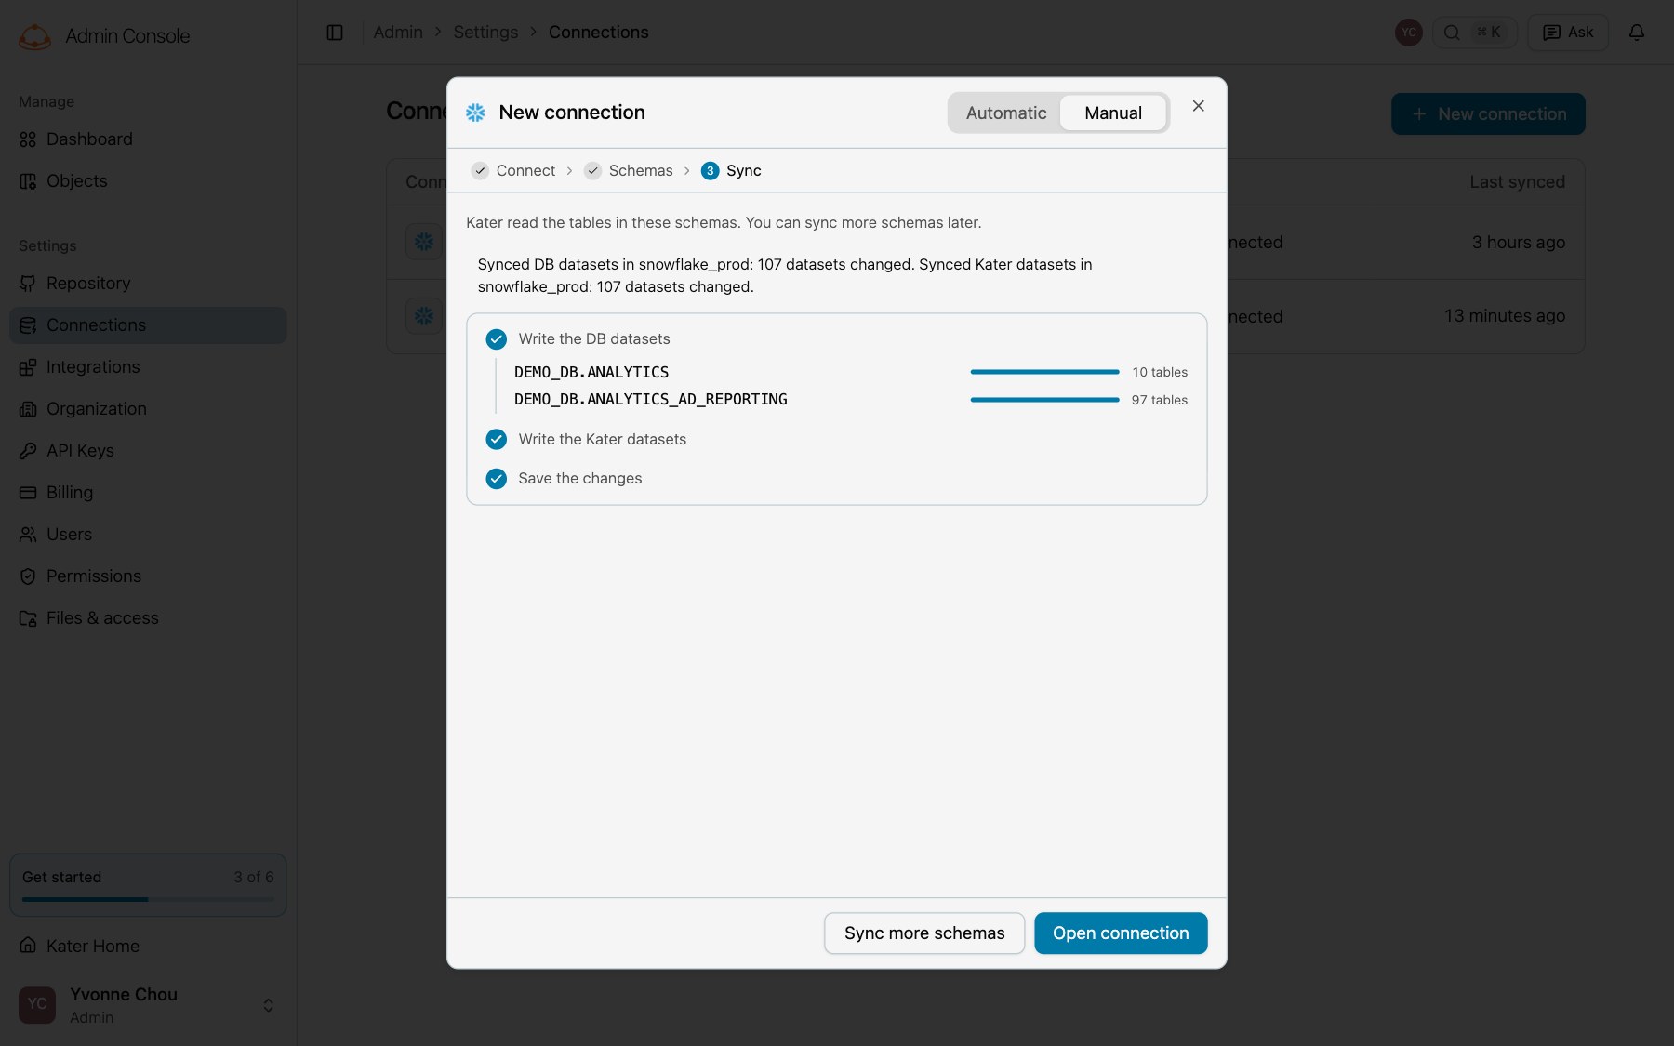Click Sync more schemas button

tap(924, 933)
